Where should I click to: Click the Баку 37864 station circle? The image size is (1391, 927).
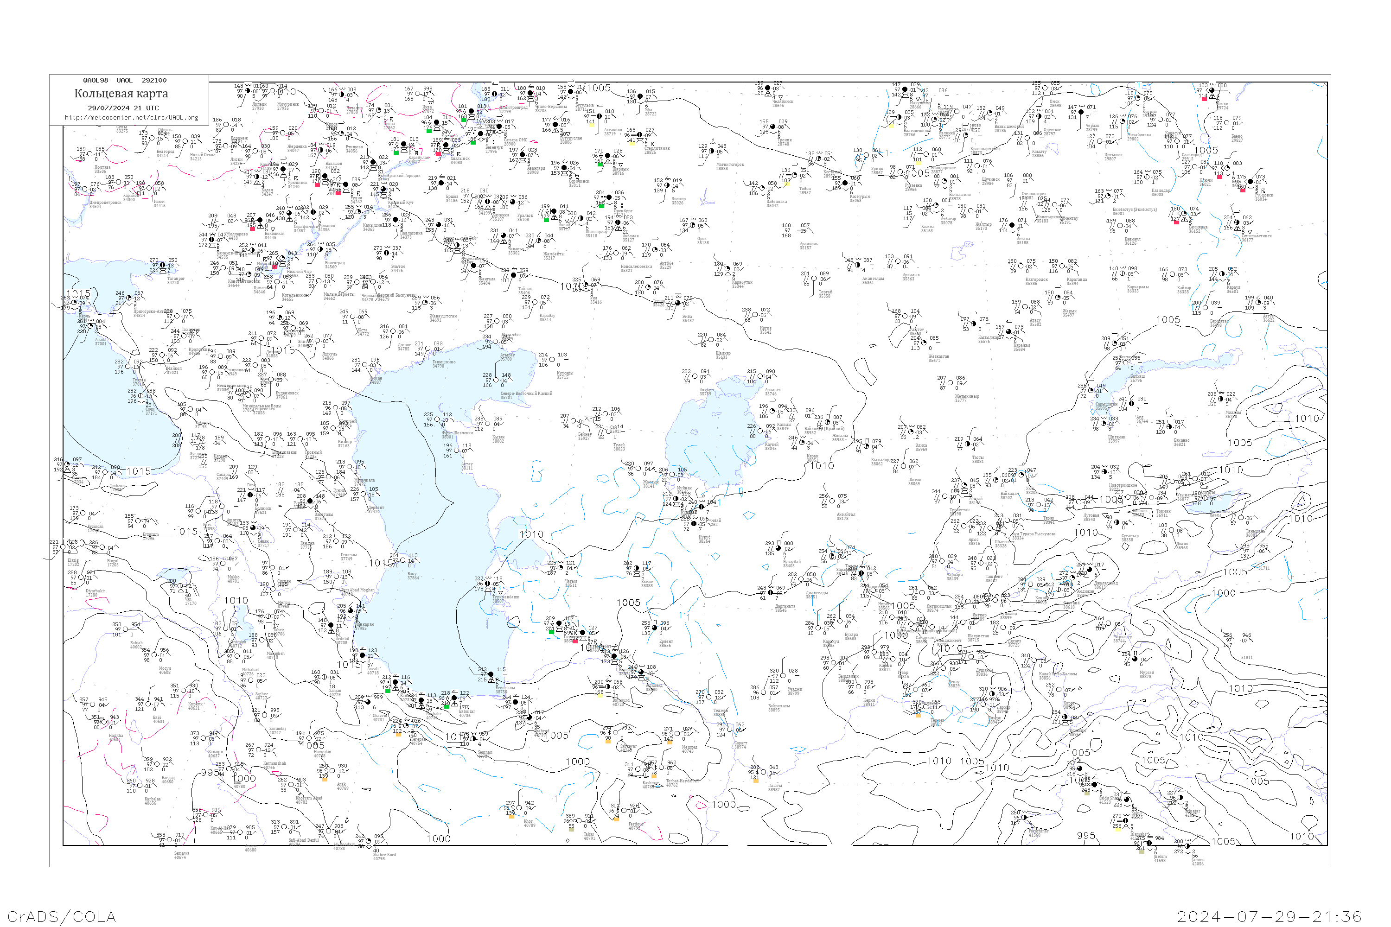point(403,560)
